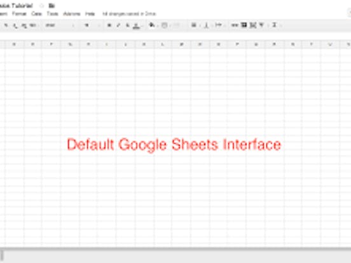Image resolution: width=351 pixels, height=263 pixels.
Task: Click the insert chart icon
Action: pyautogui.click(x=252, y=25)
